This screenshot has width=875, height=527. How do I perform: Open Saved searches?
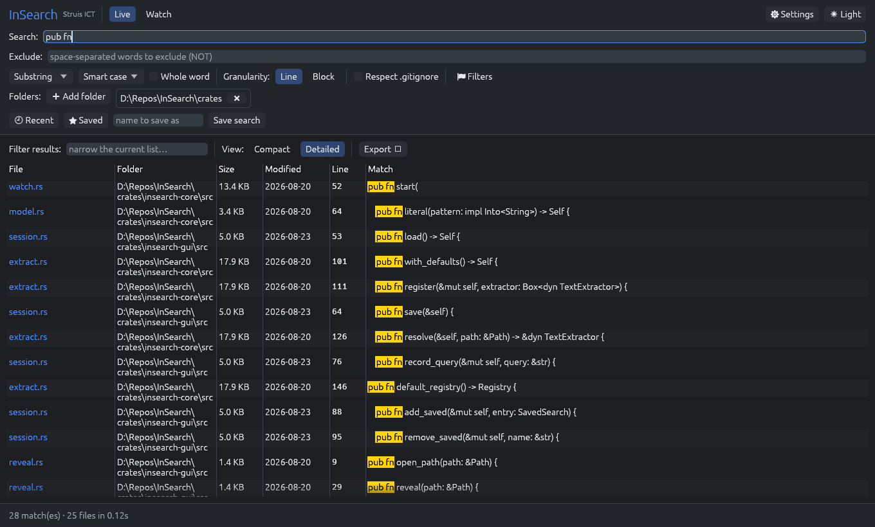pos(86,120)
